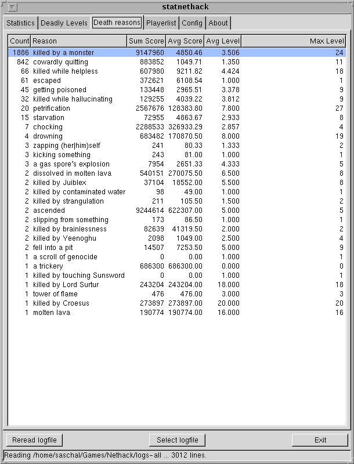354x464 pixels.
Task: Select the 'killed by touching Sunsword' row
Action: click(177, 275)
